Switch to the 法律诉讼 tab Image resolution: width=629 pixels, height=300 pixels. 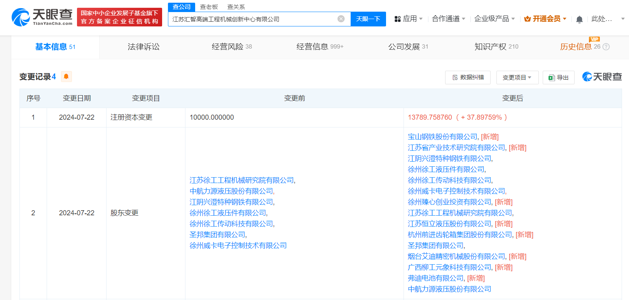(x=143, y=47)
